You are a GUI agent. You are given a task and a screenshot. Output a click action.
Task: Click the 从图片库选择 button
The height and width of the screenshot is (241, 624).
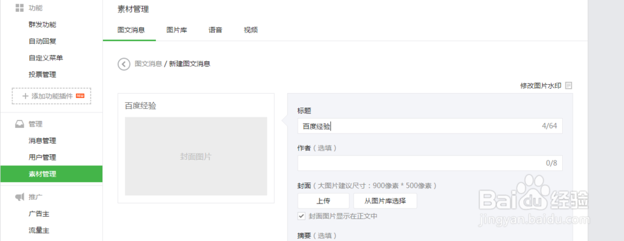385,201
